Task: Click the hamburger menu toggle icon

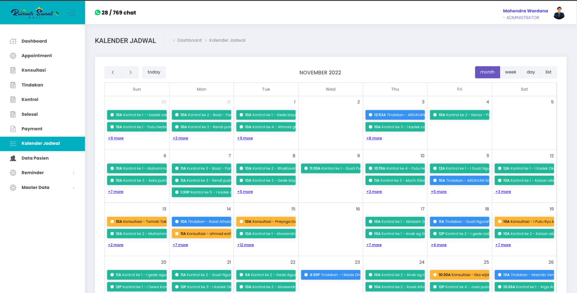Action: click(71, 13)
